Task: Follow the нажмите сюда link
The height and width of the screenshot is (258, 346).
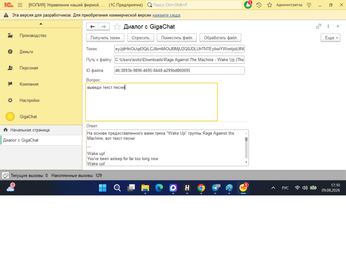Action: point(166,15)
